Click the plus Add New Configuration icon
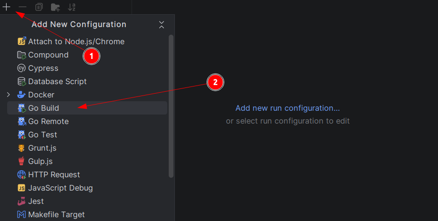Screen dimensions: 438x221 (6, 7)
